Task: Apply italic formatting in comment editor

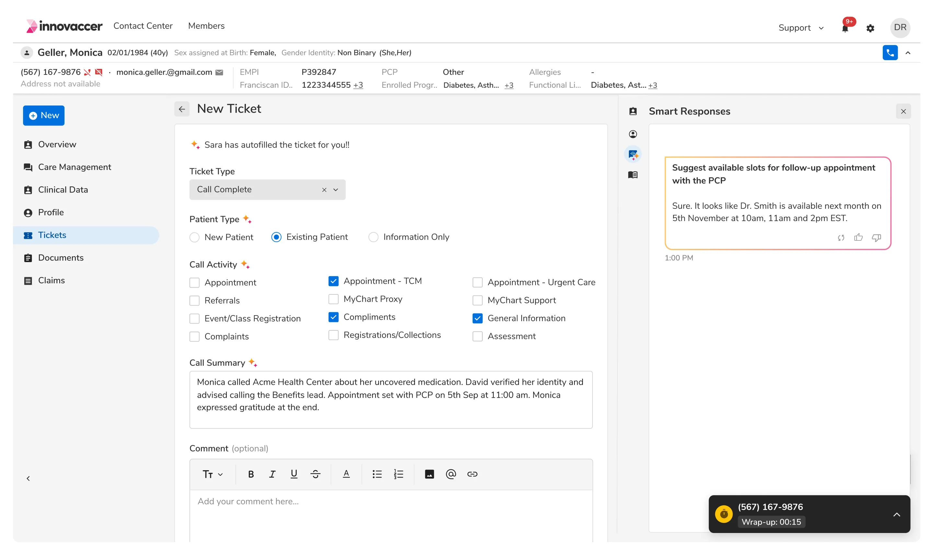Action: pos(272,474)
